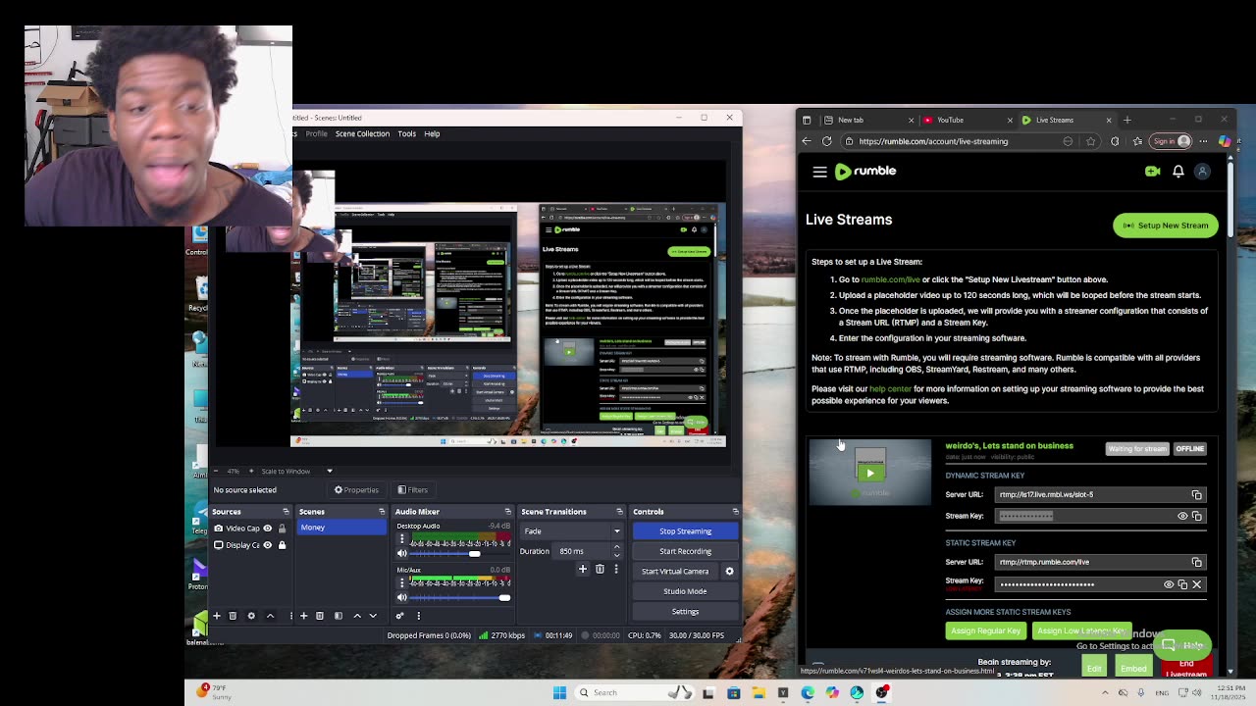The height and width of the screenshot is (706, 1256).
Task: Bookmark page with browser star icon
Action: coord(1090,141)
